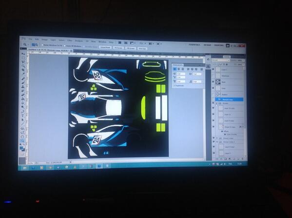The height and width of the screenshot is (218, 292).
Task: Open Mini Bridge from the application bar
Action: pyautogui.click(x=126, y=43)
